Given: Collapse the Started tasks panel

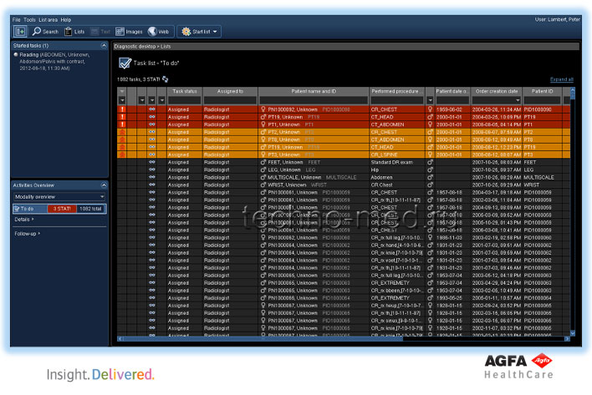Looking at the screenshot, I should [x=105, y=45].
